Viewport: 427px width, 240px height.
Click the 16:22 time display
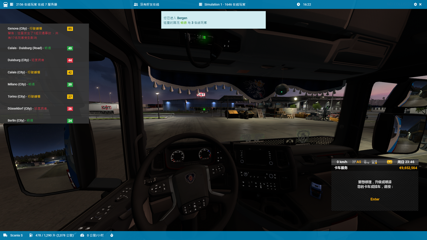307,4
